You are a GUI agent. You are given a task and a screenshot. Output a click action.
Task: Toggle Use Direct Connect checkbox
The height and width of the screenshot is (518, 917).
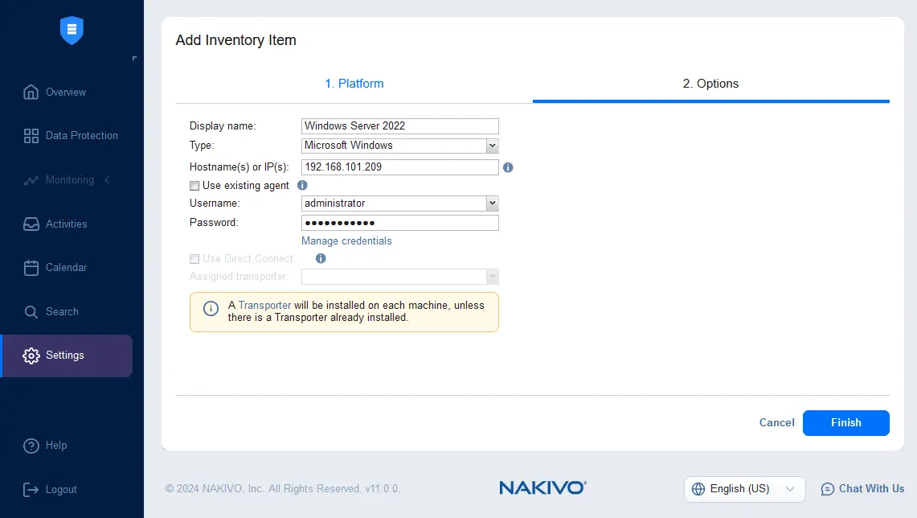194,259
